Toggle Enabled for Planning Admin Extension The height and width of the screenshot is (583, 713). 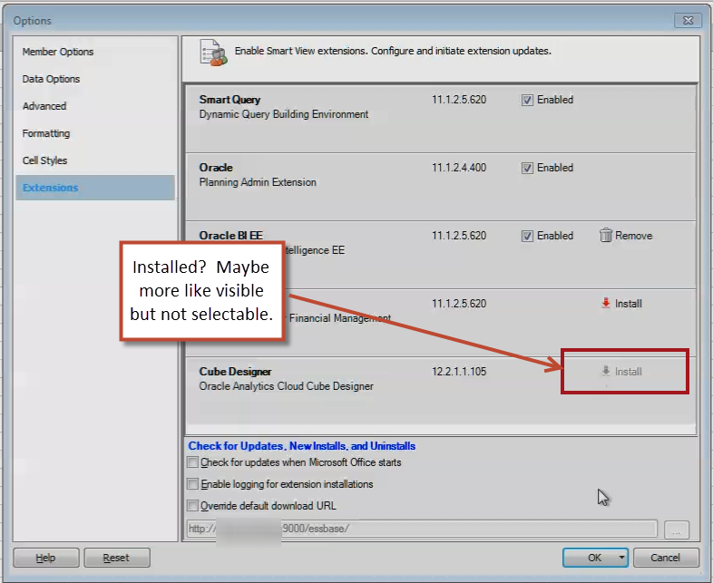[527, 168]
